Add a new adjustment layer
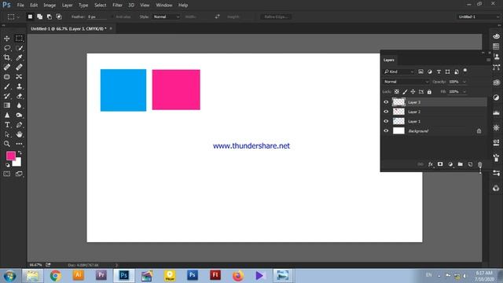Image resolution: width=503 pixels, height=283 pixels. pos(450,164)
